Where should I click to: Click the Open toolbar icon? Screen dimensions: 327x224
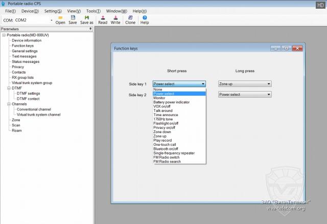60,20
